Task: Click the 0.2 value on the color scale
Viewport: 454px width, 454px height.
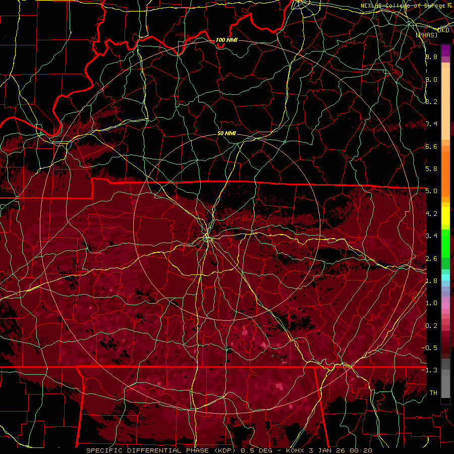Action: click(431, 325)
